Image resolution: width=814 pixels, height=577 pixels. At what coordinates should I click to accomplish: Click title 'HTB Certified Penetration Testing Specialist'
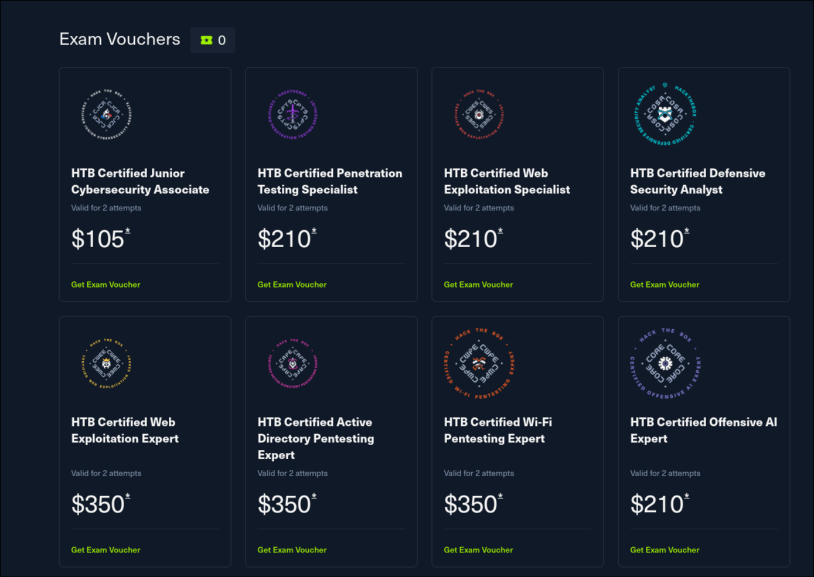(330, 182)
